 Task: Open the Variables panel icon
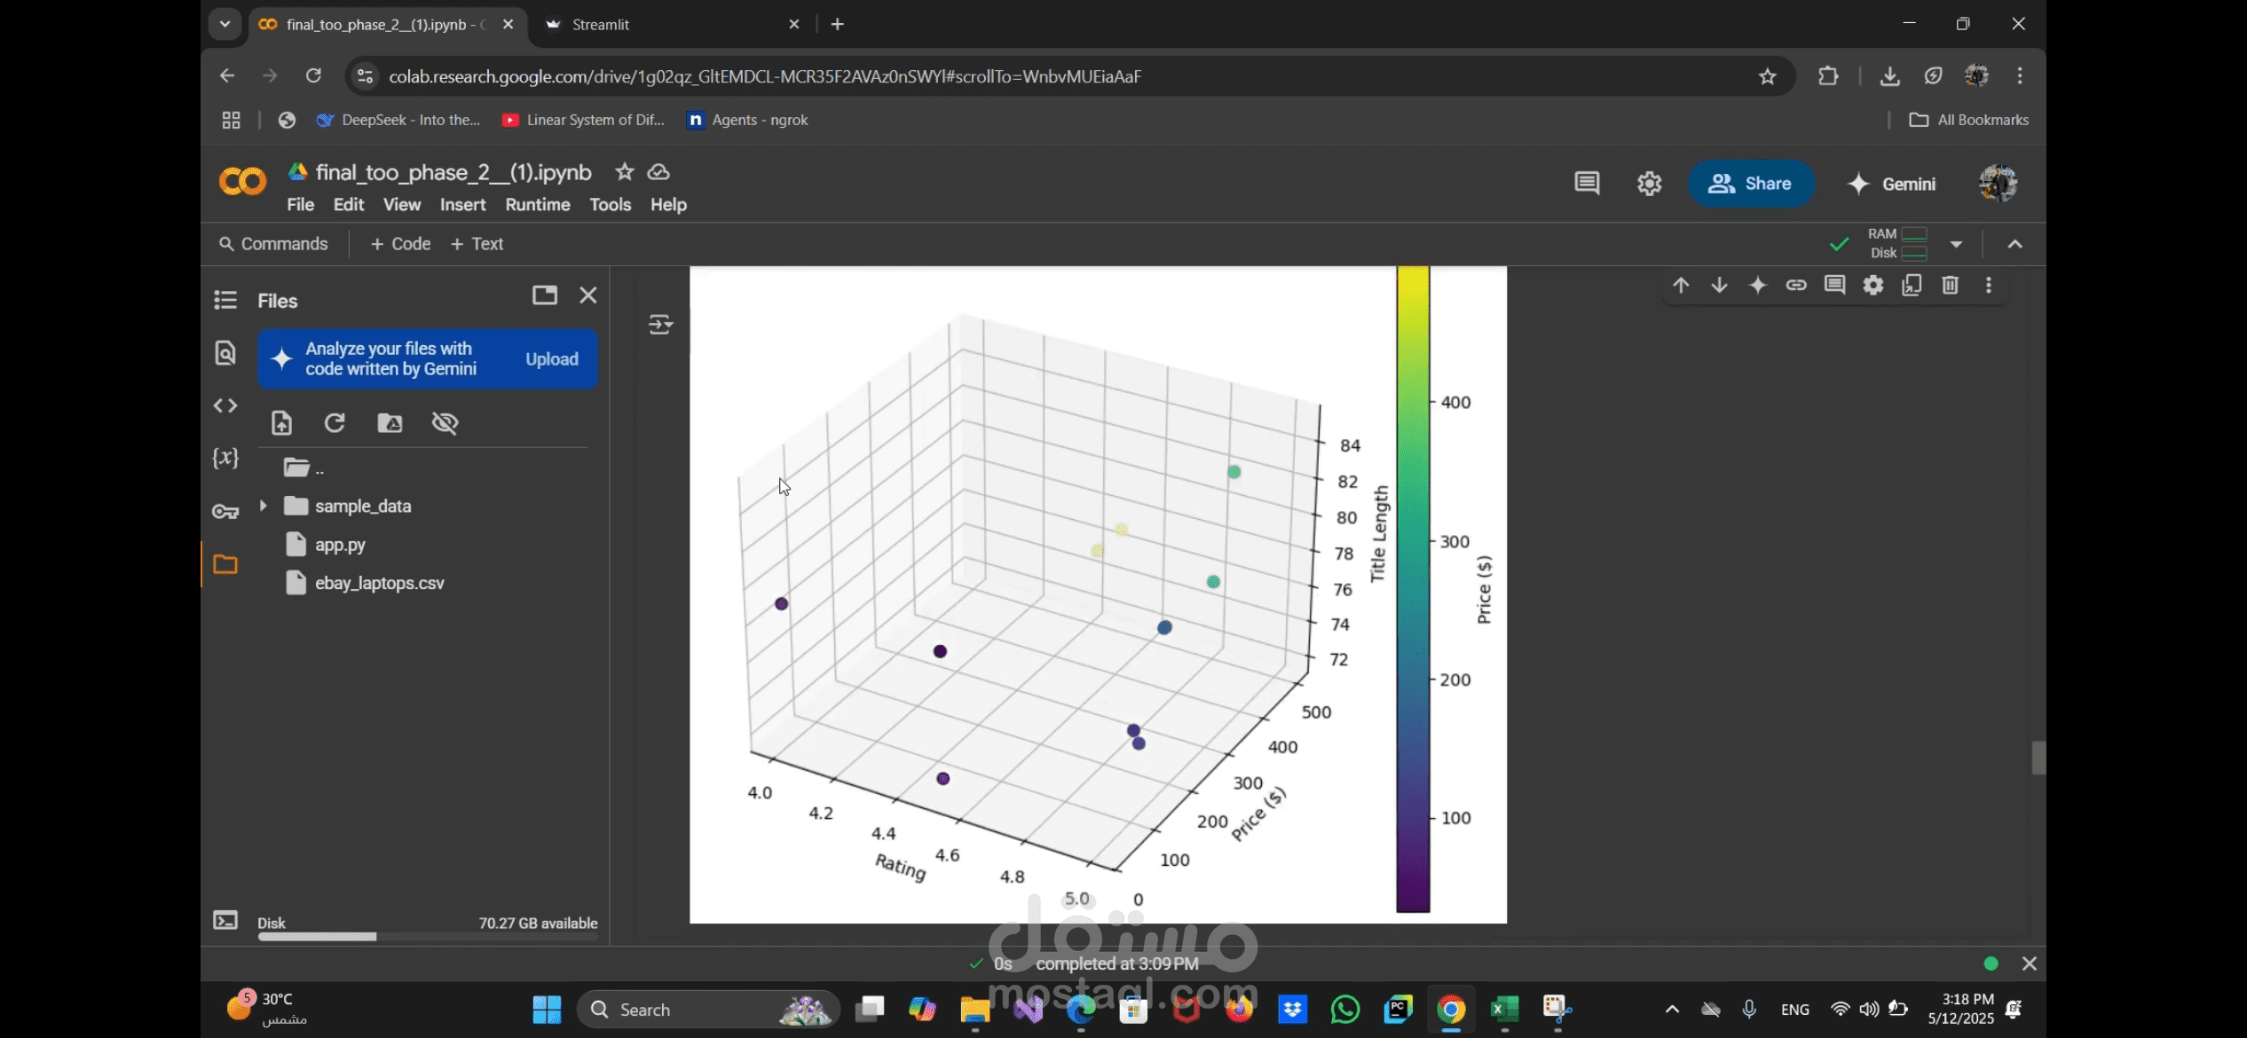coord(225,458)
